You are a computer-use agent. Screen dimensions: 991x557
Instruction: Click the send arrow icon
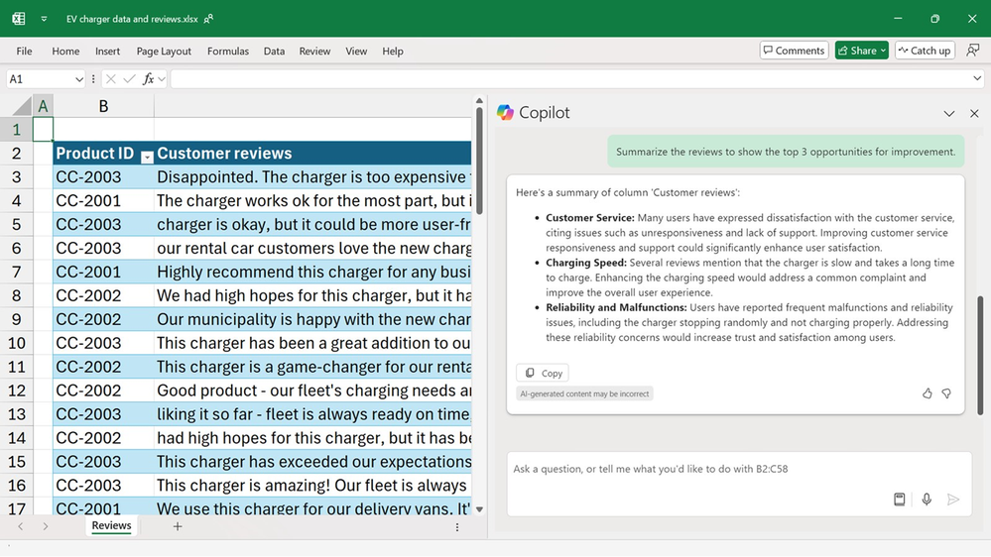pyautogui.click(x=953, y=500)
